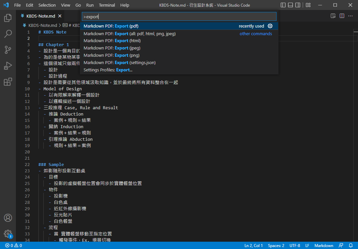Open the Terminal menu
The image size is (358, 249).
[107, 5]
